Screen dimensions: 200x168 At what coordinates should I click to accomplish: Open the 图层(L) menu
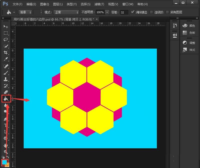(x=58, y=4)
